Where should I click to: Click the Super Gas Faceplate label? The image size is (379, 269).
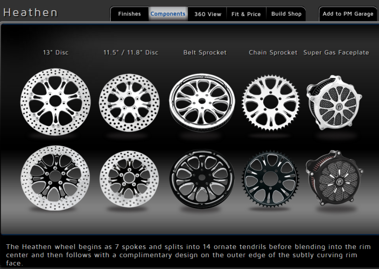(336, 53)
